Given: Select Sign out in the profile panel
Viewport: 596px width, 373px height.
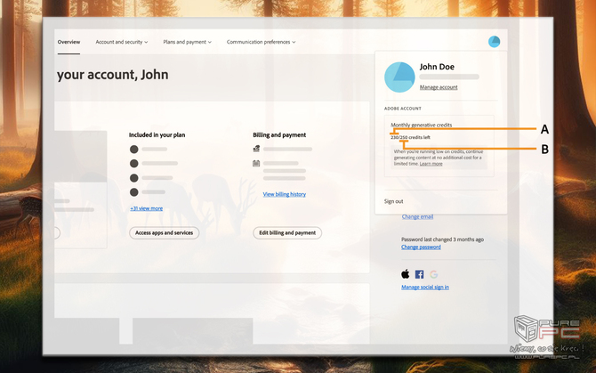Looking at the screenshot, I should (393, 201).
